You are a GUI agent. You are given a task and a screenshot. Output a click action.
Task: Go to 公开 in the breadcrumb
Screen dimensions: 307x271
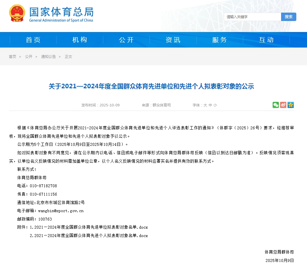pos(29,57)
